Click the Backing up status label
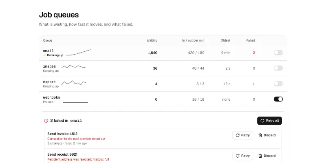The image size is (326, 163). click(55, 55)
